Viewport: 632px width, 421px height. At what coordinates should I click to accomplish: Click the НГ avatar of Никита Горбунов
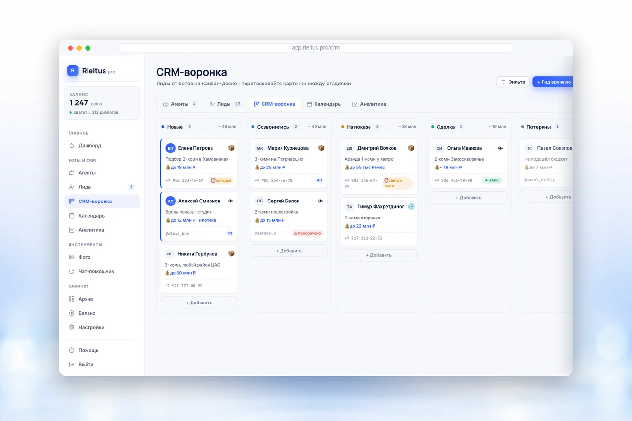tap(170, 254)
